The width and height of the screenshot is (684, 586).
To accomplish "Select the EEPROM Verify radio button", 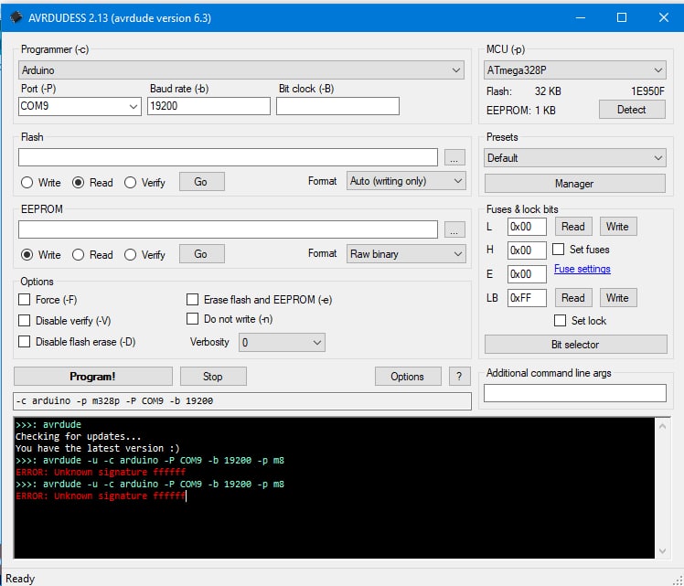I will coord(130,255).
